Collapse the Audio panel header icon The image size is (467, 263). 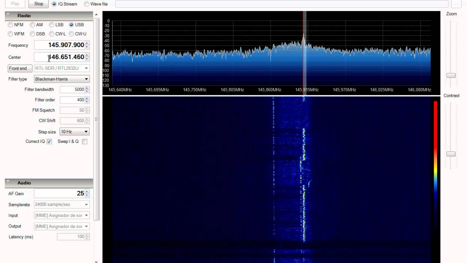pos(8,181)
